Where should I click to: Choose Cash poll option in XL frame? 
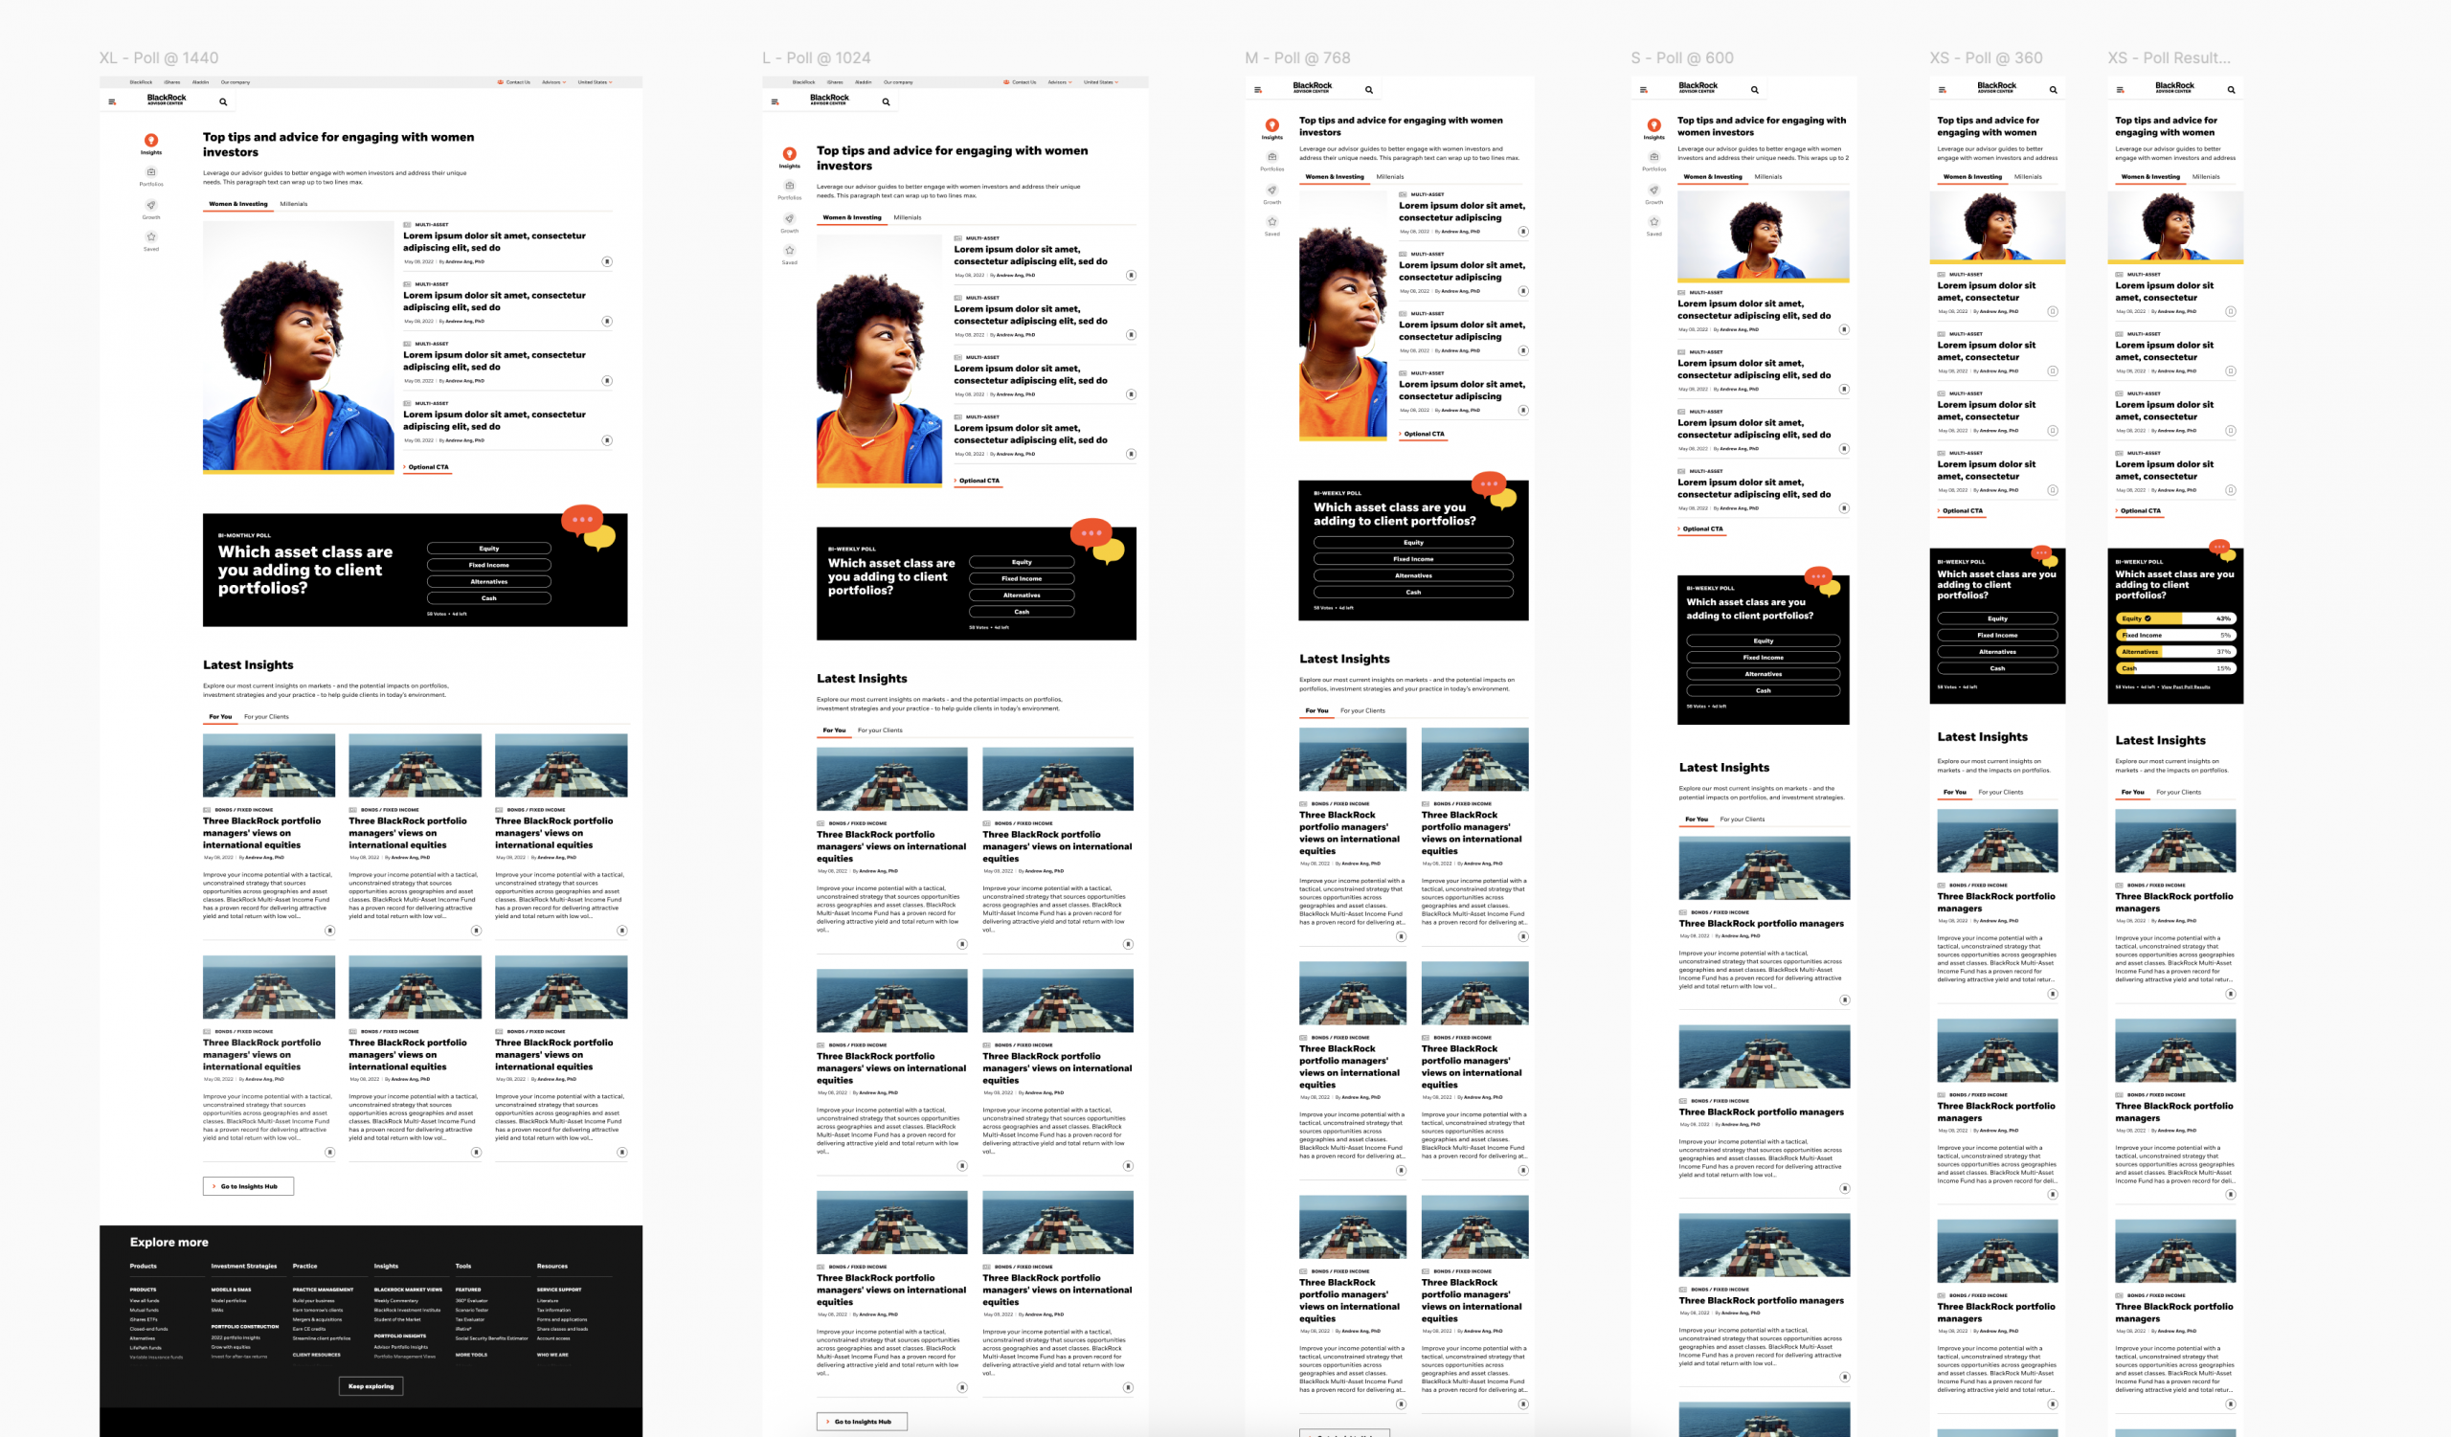pos(488,598)
